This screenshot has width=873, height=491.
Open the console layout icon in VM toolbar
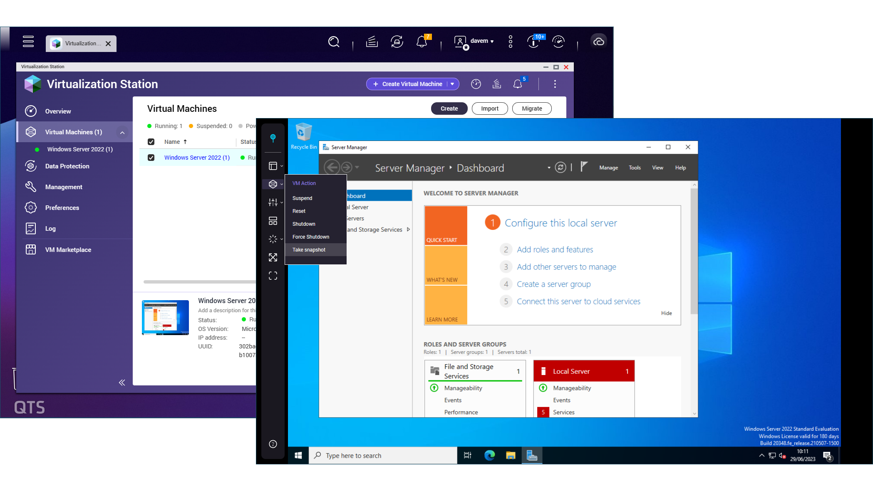pyautogui.click(x=273, y=166)
